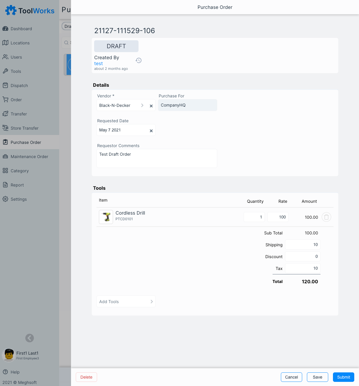This screenshot has width=359, height=386.
Task: Open Settings from the sidebar
Action: coord(19,199)
